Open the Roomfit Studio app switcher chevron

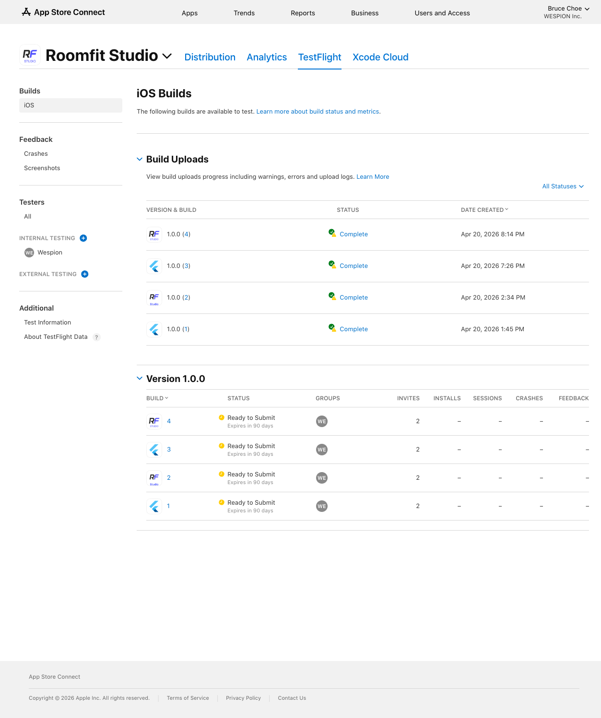click(x=167, y=56)
